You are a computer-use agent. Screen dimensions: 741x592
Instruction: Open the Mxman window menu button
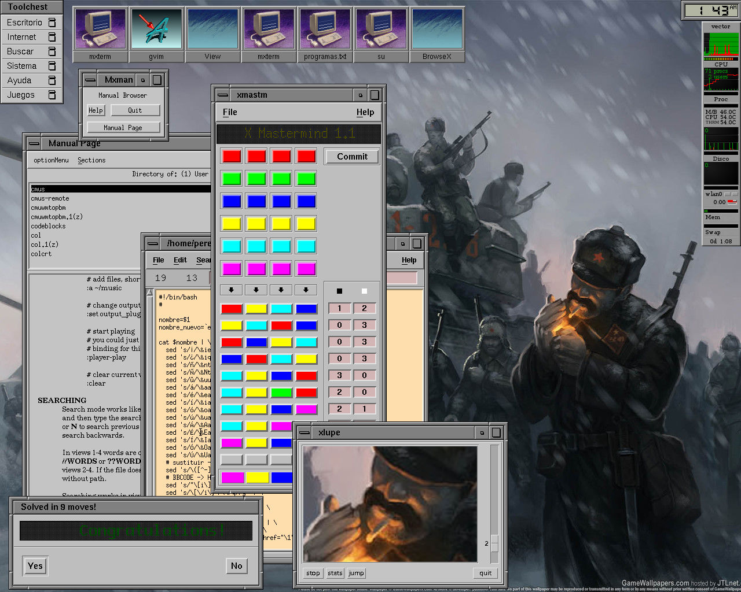click(x=90, y=80)
